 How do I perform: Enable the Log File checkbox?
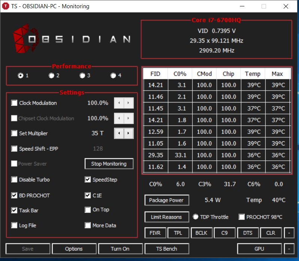[14, 225]
